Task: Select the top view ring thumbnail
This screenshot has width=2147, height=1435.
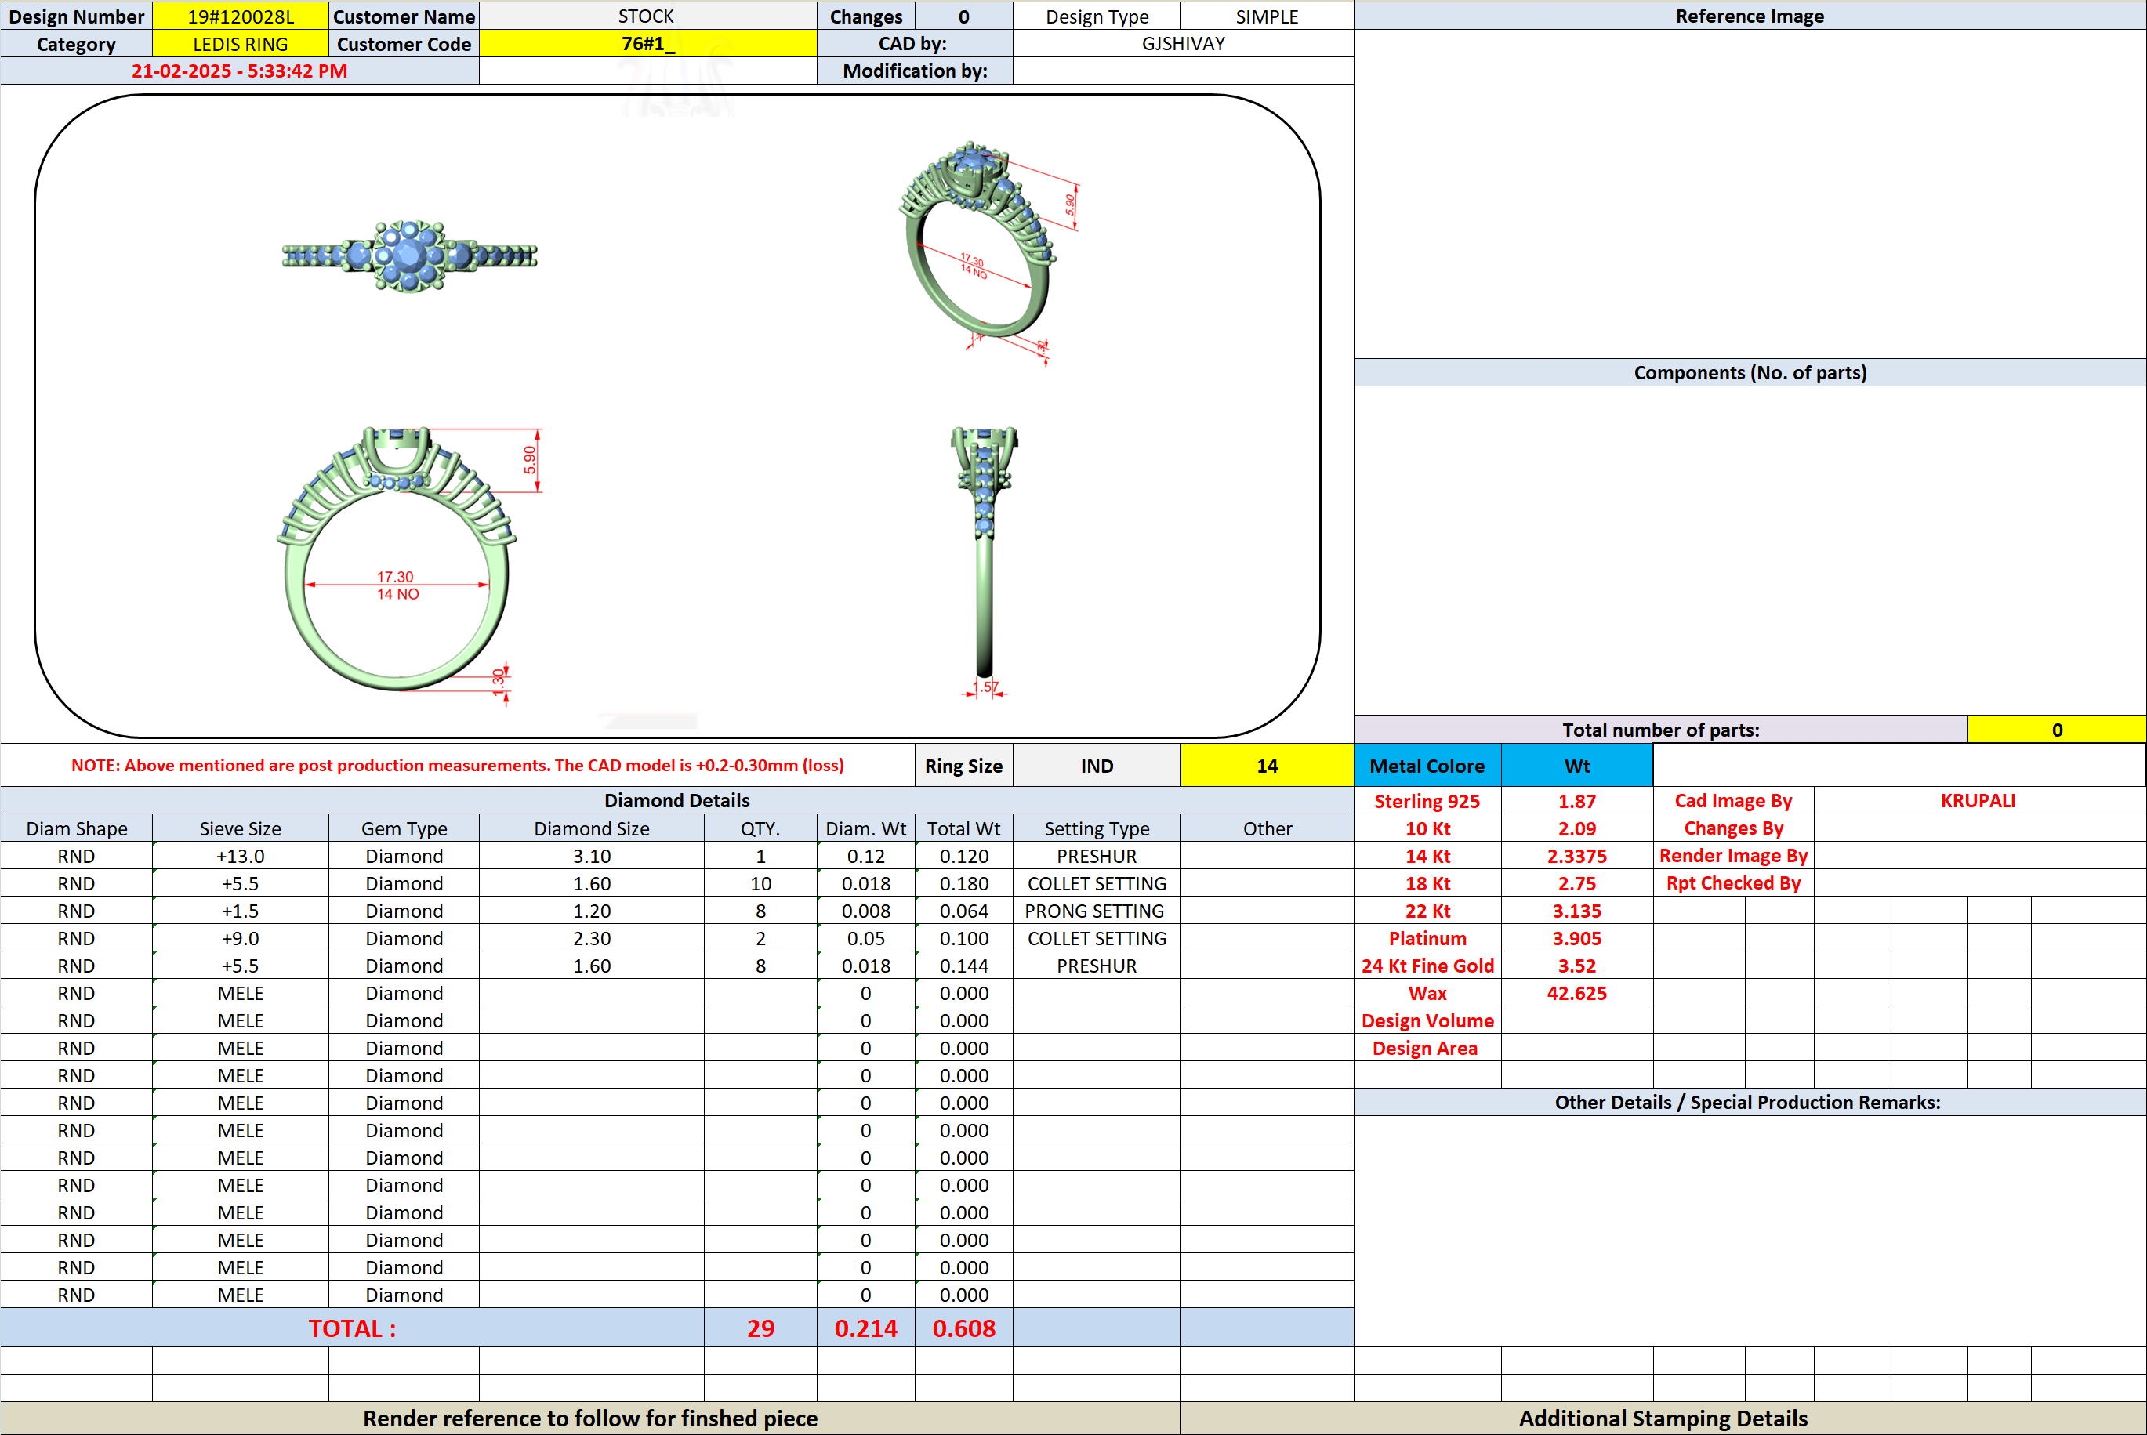Action: click(x=409, y=256)
